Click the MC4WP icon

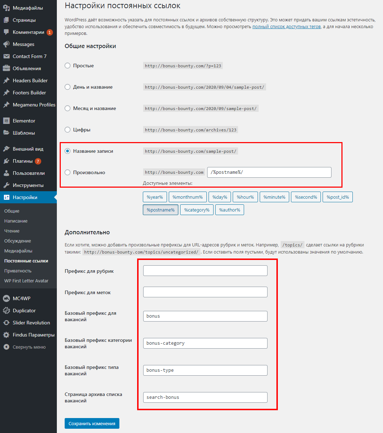click(x=6, y=298)
